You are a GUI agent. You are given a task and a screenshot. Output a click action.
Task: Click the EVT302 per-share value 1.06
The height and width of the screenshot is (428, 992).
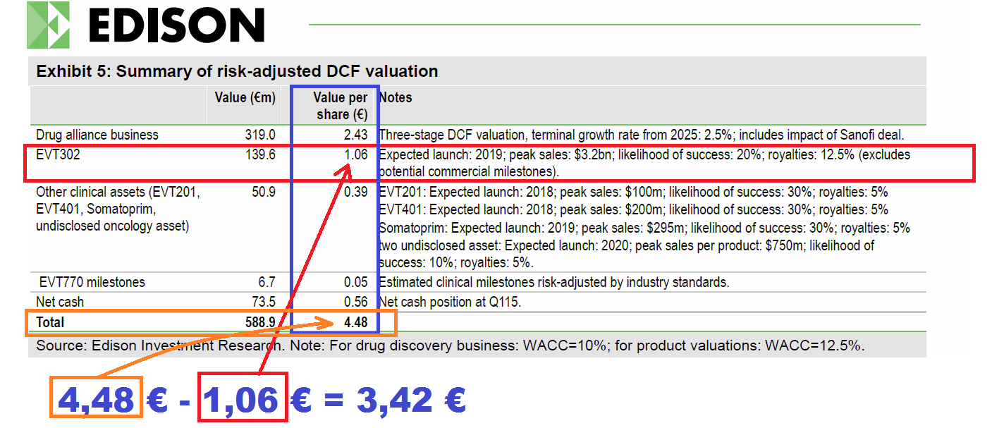[355, 154]
